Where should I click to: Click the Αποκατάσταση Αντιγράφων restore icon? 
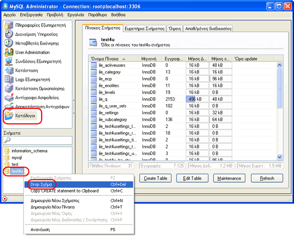tap(9, 107)
